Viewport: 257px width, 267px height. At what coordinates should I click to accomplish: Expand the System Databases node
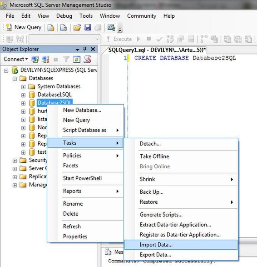[23, 87]
